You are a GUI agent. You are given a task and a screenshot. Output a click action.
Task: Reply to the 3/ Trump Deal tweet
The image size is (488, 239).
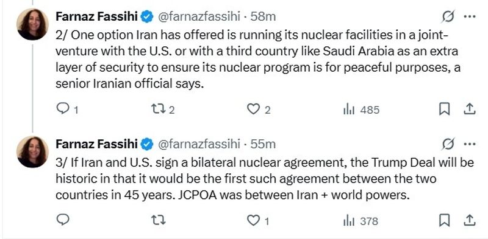pyautogui.click(x=63, y=220)
